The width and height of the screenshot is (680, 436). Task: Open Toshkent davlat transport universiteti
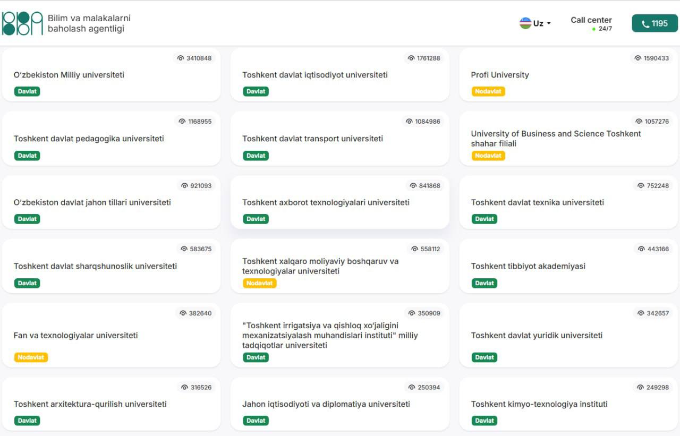tap(340, 138)
